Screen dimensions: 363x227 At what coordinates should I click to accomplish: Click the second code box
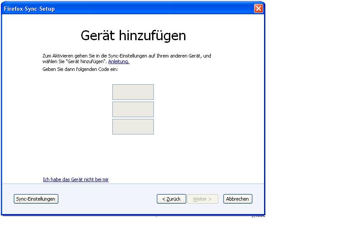[133, 109]
